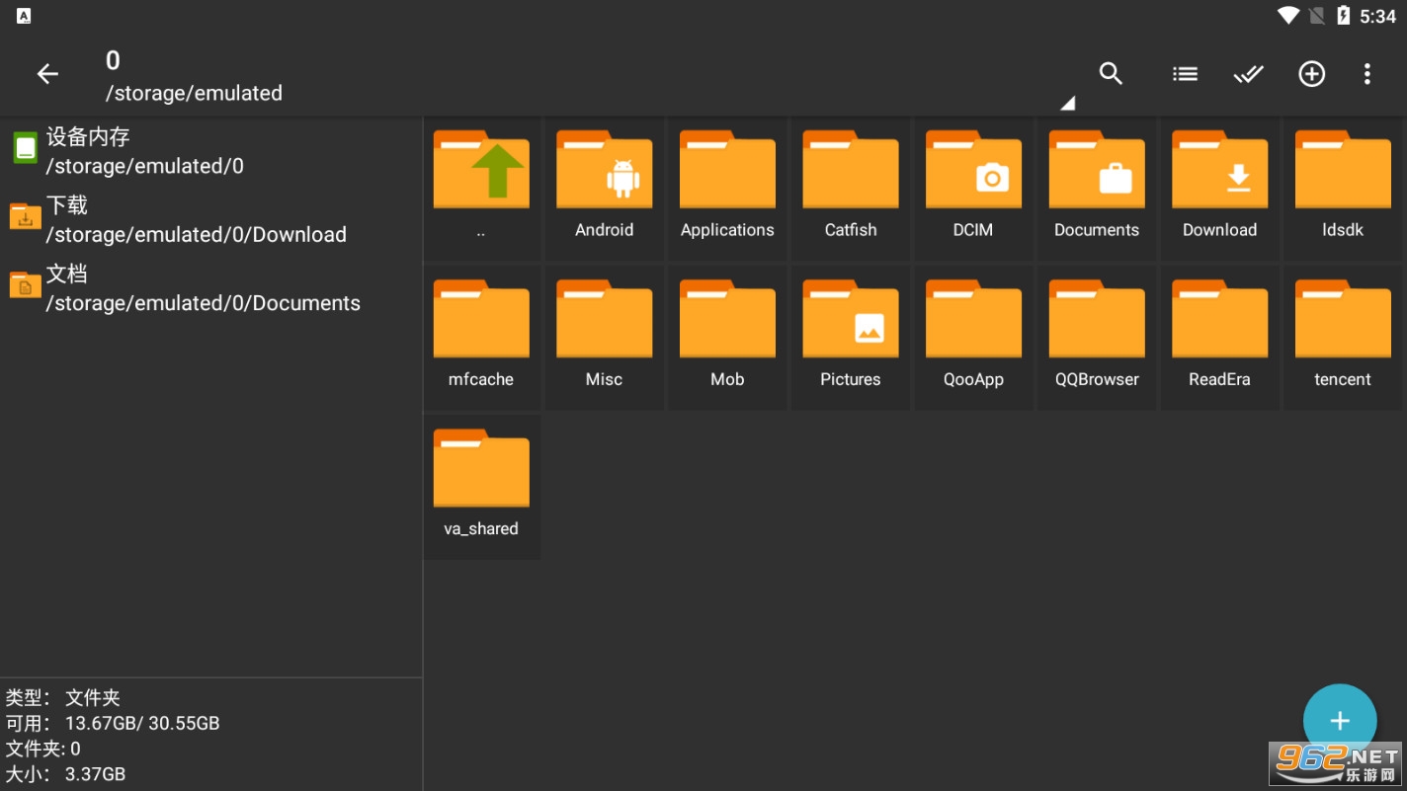The image size is (1407, 791).
Task: Open the mfcache folder
Action: 481,337
